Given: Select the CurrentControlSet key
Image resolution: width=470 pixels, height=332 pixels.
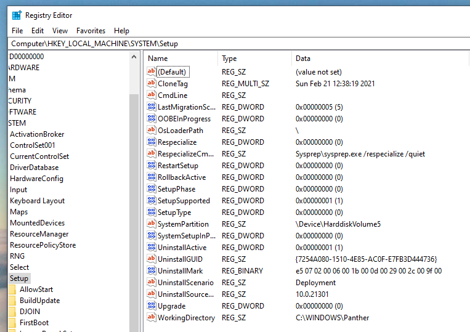Looking at the screenshot, I should [x=39, y=156].
